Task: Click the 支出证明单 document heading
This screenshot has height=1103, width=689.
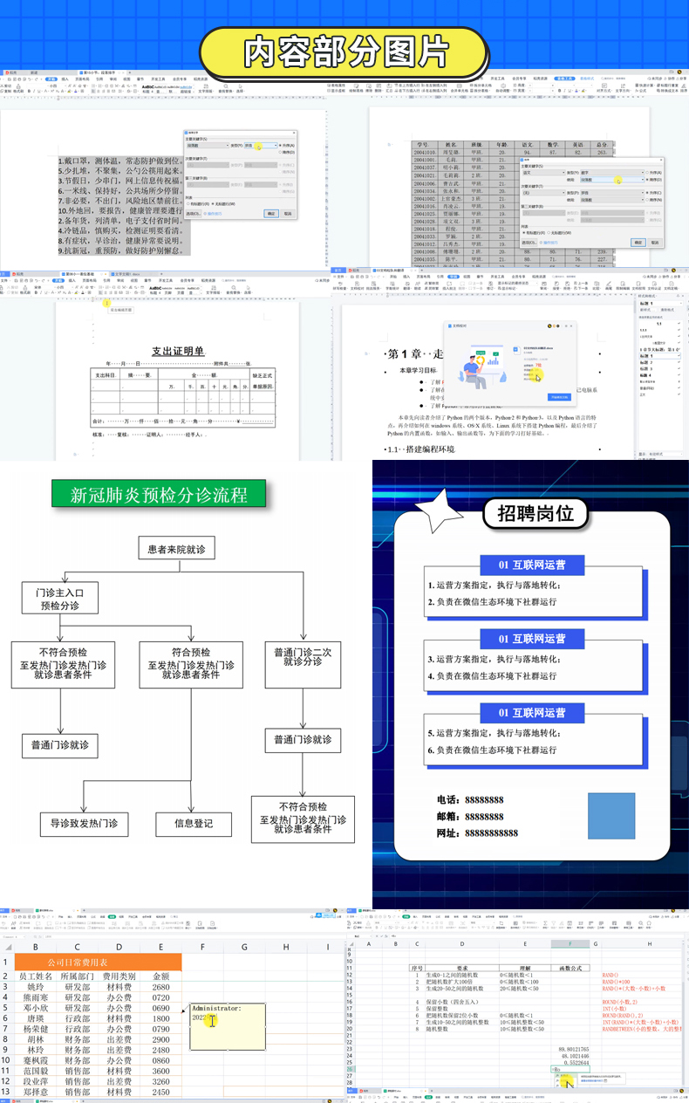Action: (178, 351)
